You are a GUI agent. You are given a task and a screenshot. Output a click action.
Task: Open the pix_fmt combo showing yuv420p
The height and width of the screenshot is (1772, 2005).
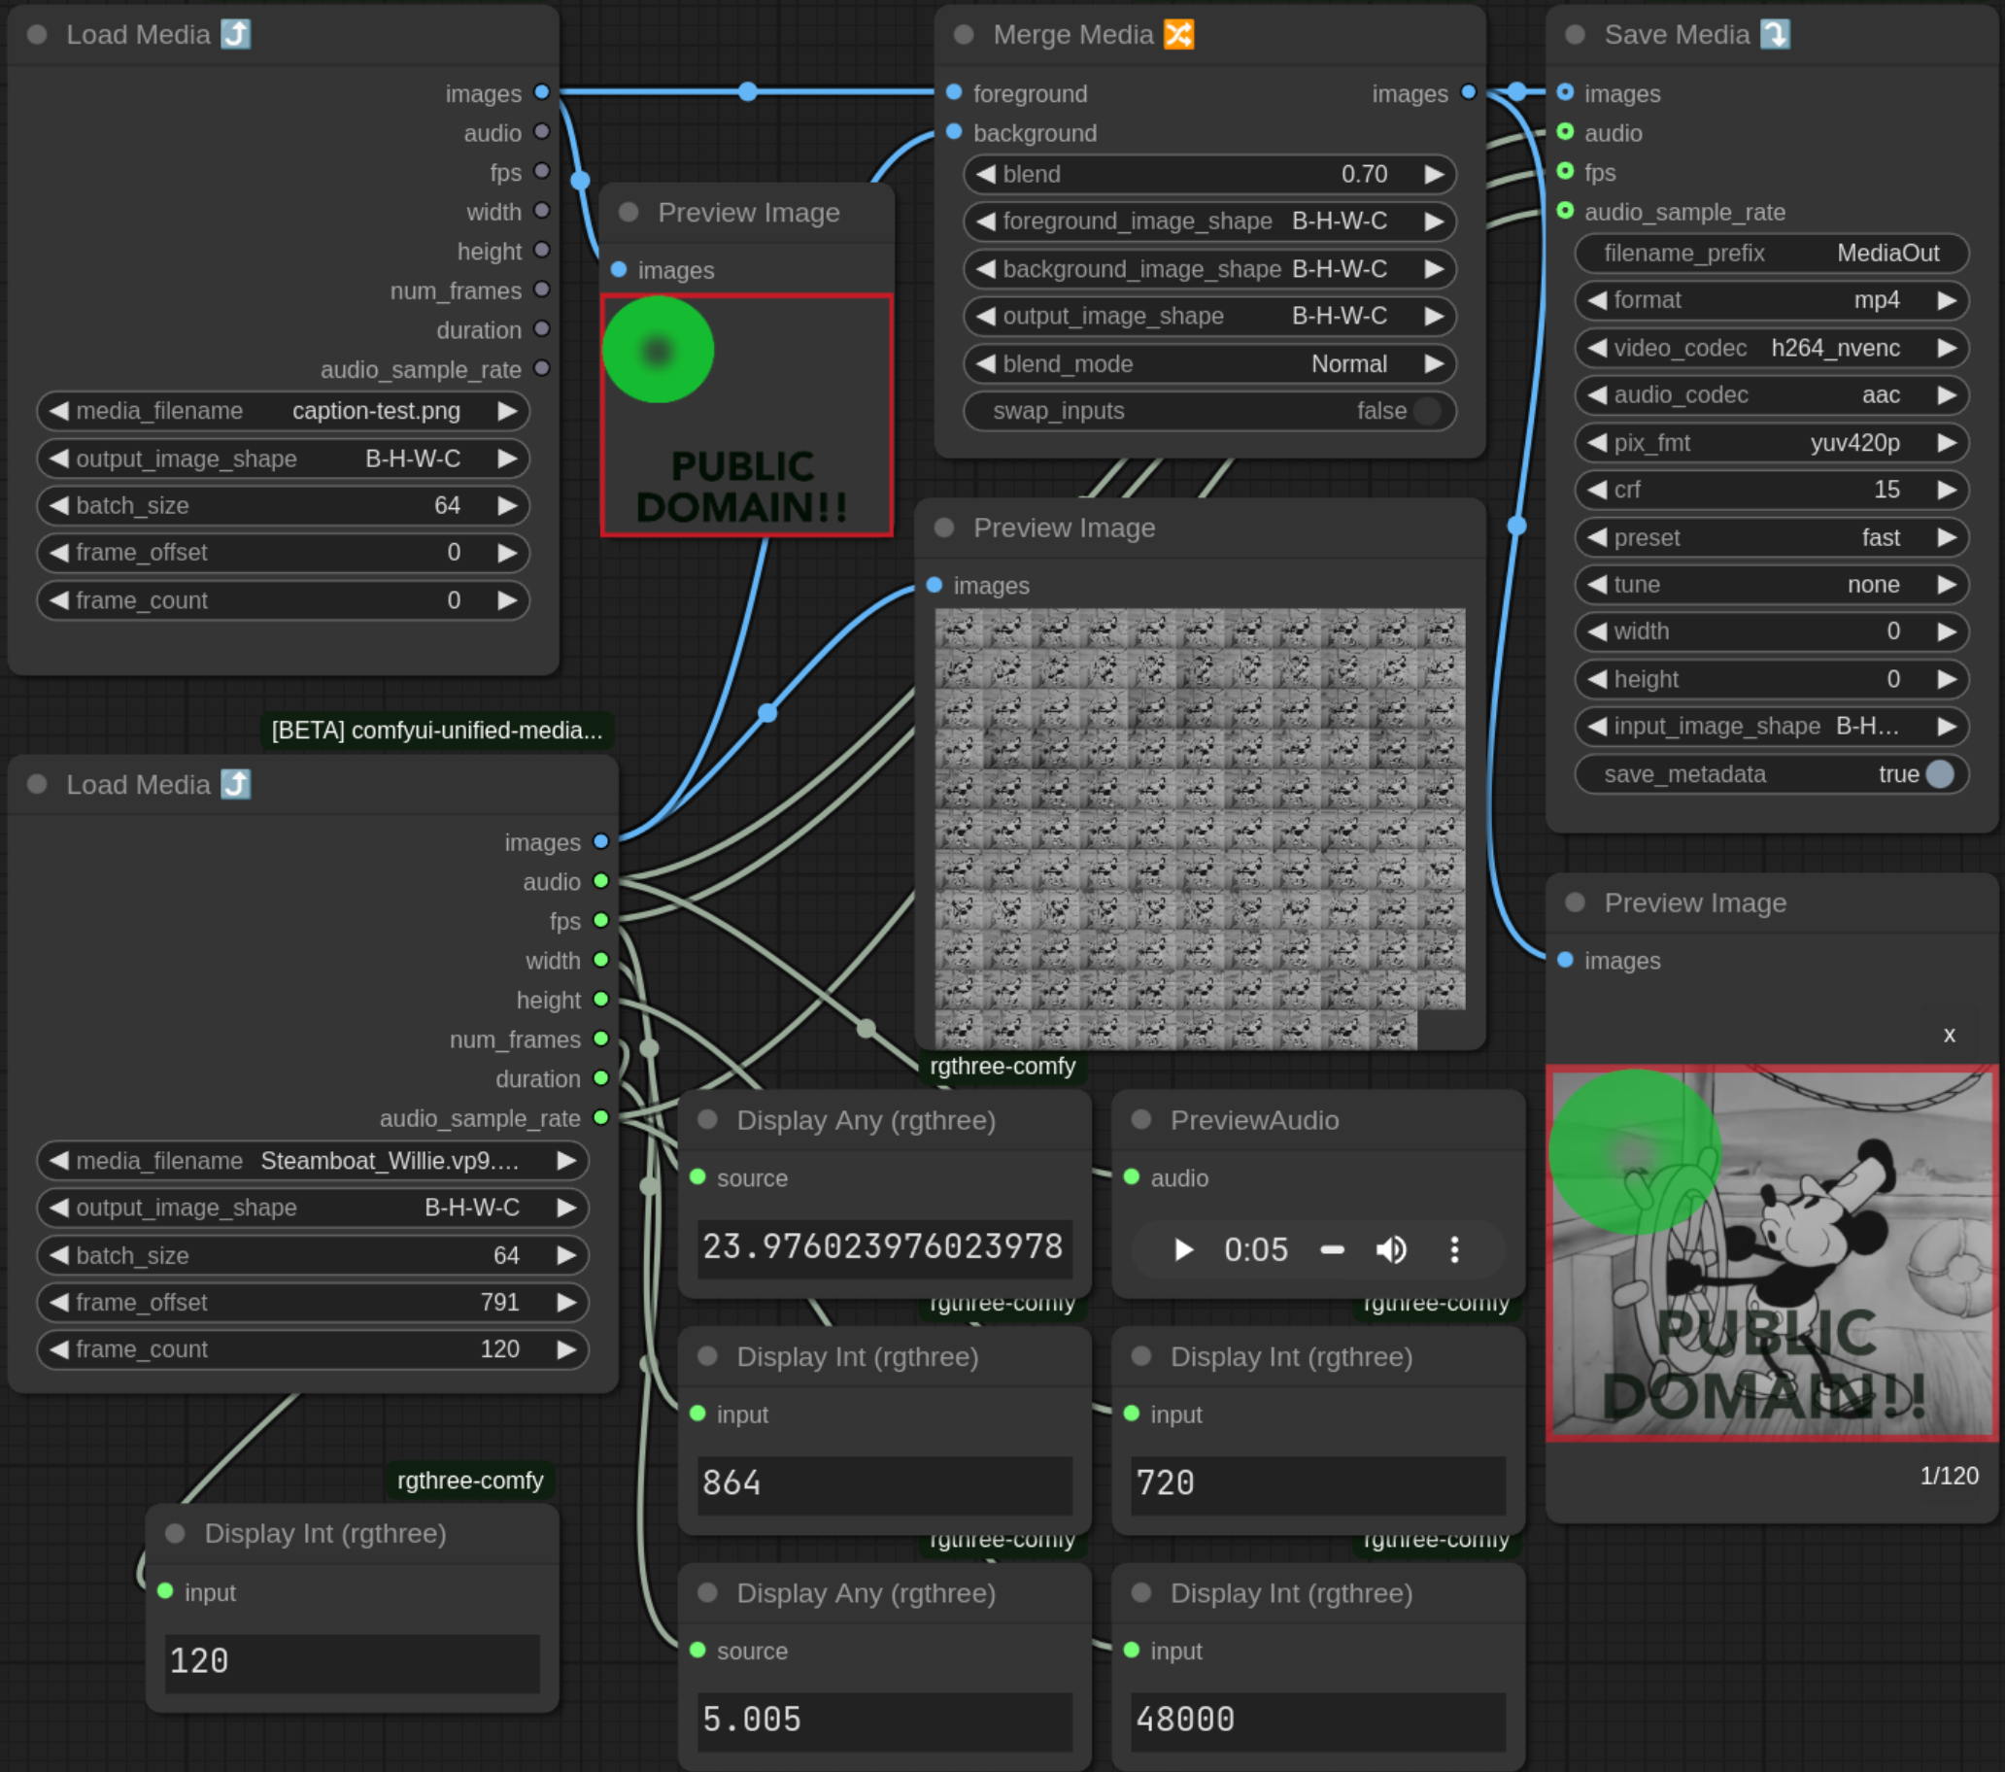pyautogui.click(x=1772, y=442)
